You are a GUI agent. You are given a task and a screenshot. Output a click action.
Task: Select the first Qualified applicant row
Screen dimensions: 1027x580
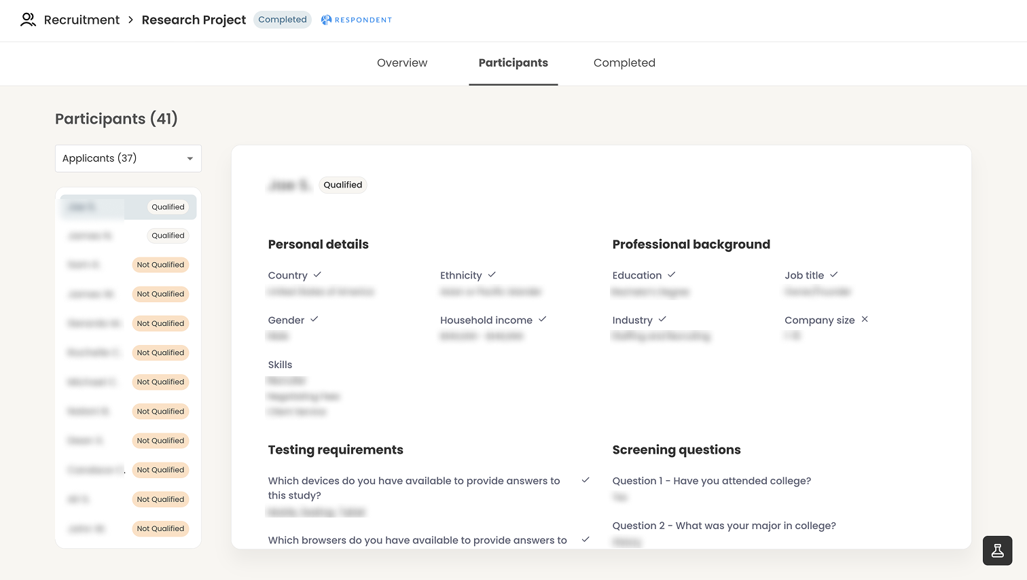128,207
